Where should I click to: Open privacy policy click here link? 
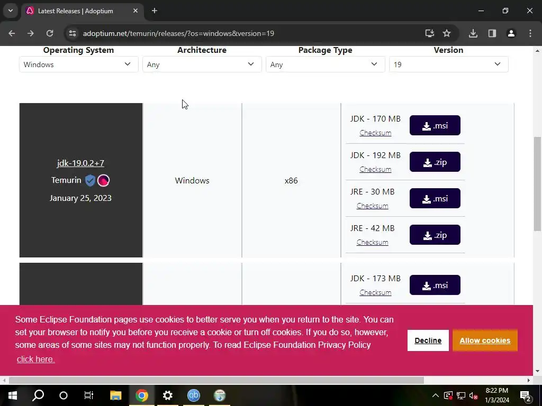[35, 359]
